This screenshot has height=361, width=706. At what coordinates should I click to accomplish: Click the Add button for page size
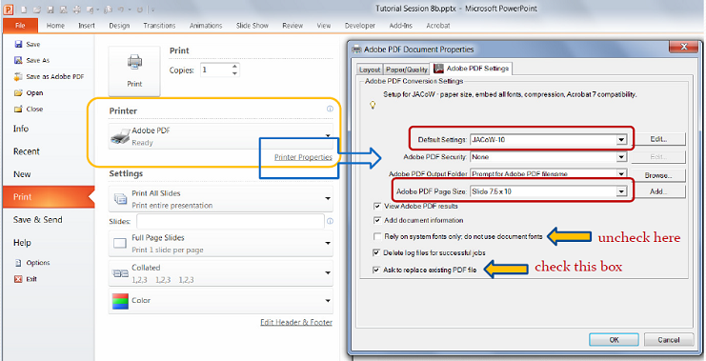tap(658, 191)
